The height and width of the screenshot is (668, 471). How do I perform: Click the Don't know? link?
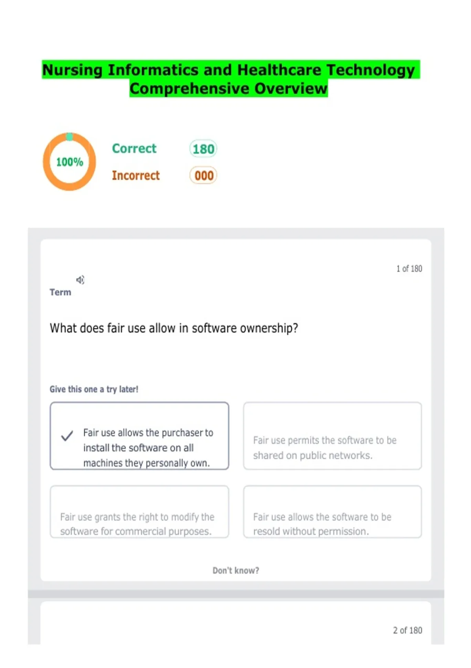coord(236,570)
